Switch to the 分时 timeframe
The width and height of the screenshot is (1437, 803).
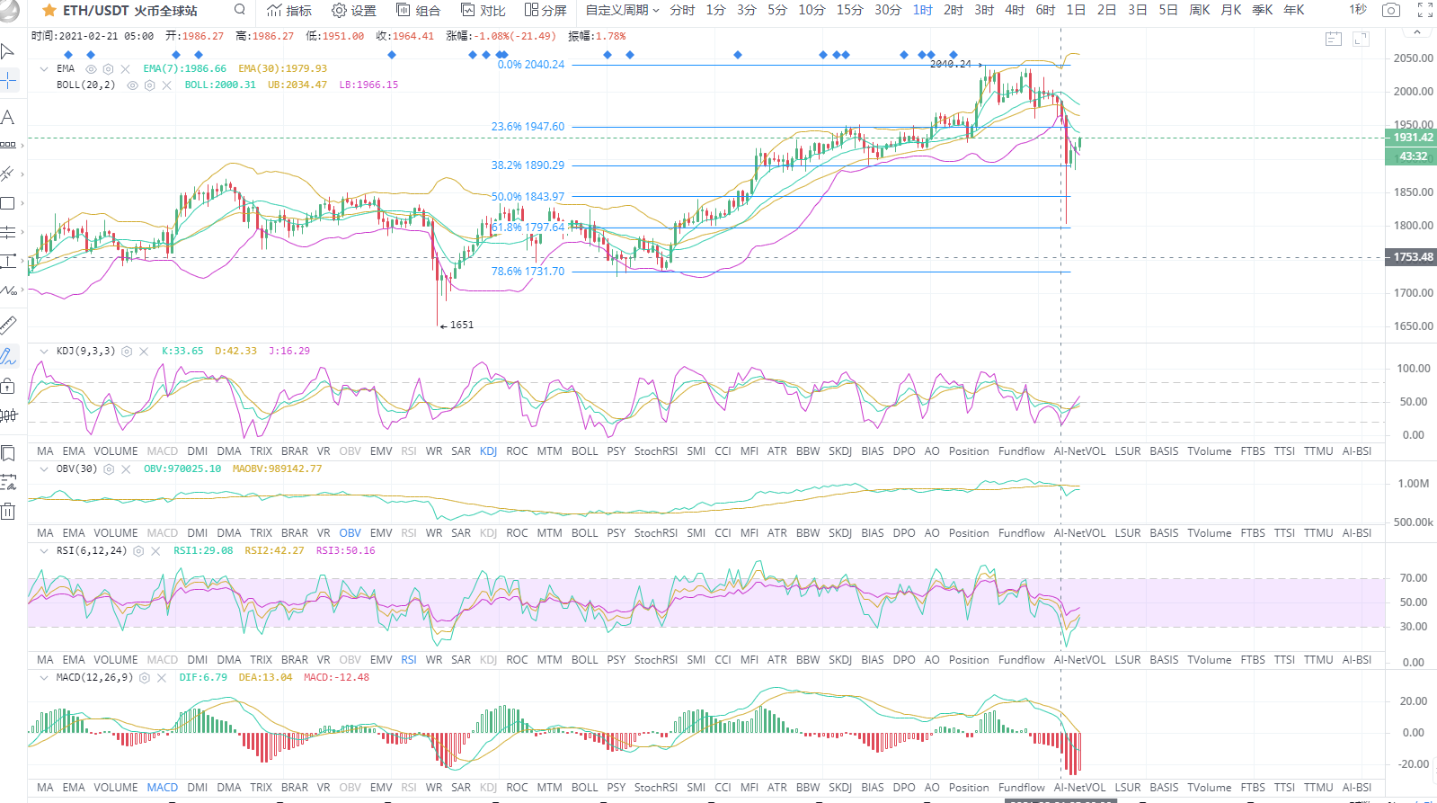[x=682, y=10]
